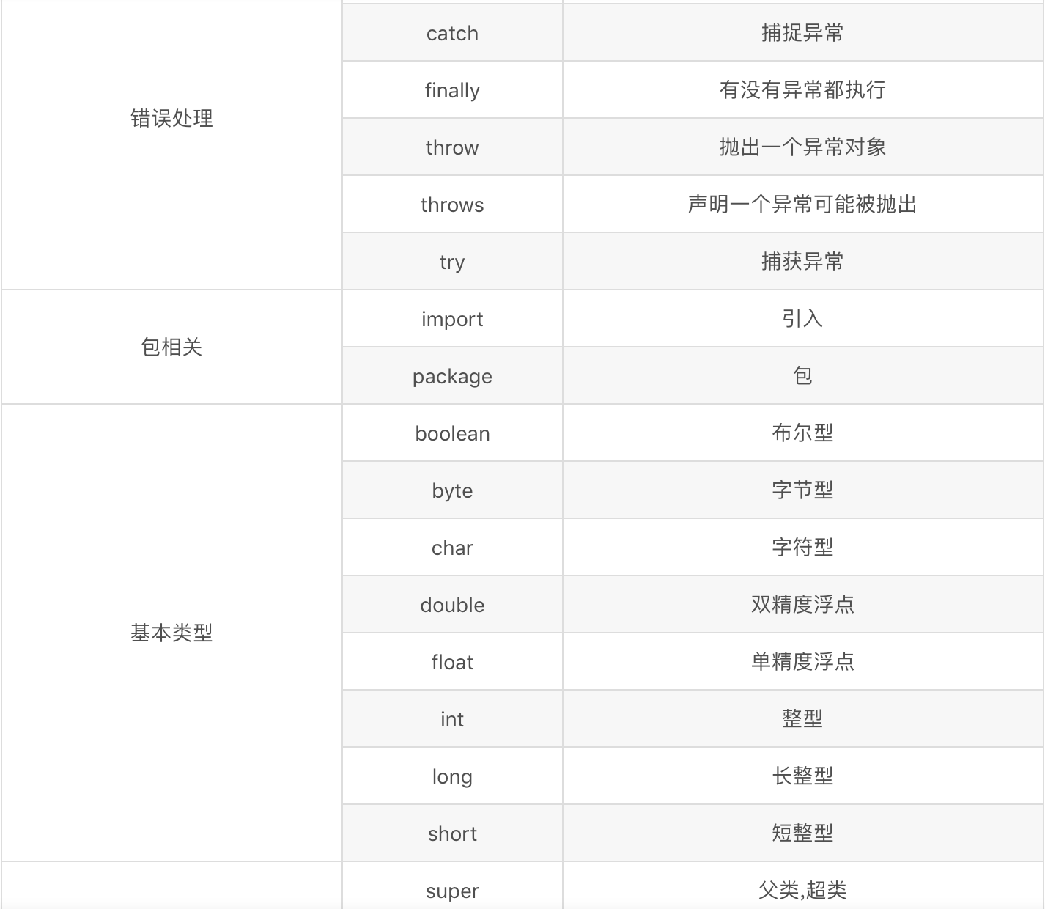
Task: Select the float keyword cell
Action: coord(452,662)
